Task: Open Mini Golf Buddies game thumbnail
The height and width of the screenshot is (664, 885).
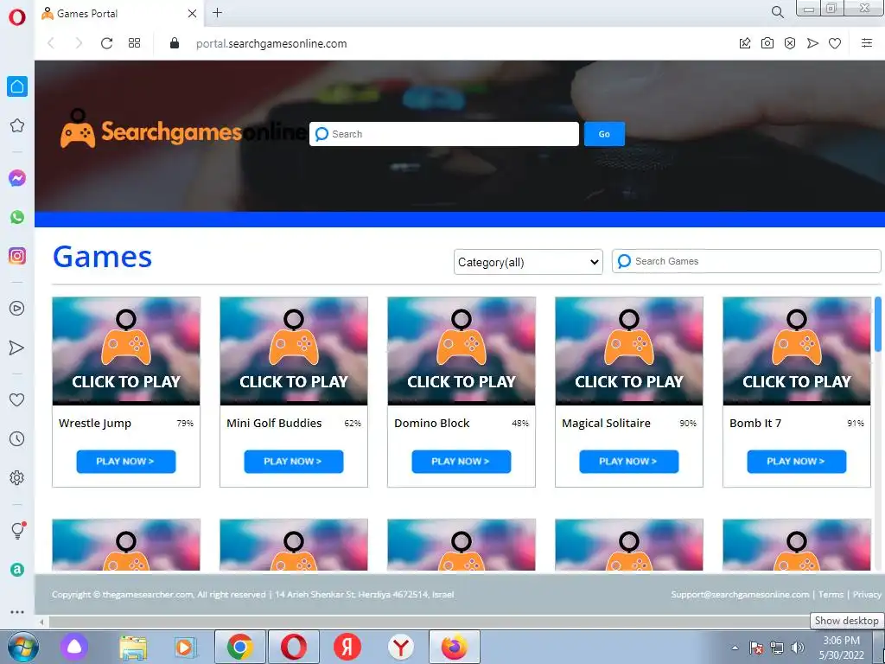Action: pos(294,351)
